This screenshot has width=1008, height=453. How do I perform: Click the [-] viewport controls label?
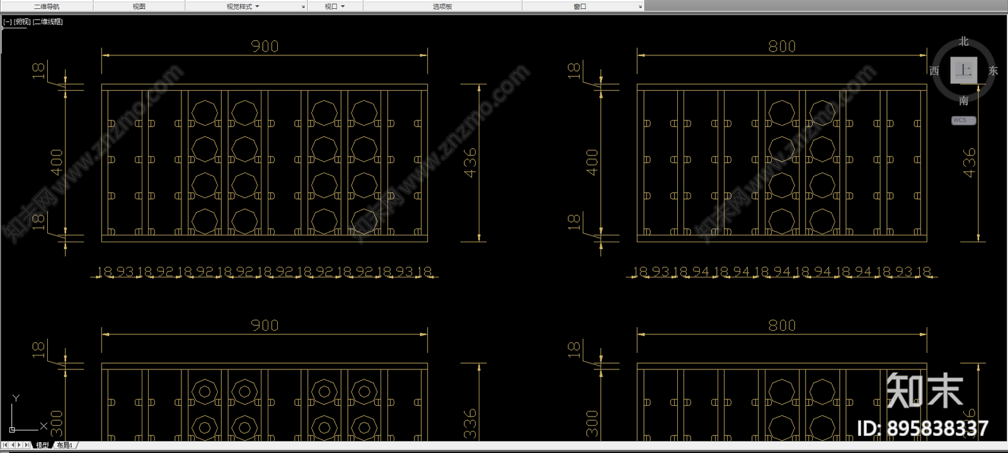point(8,21)
